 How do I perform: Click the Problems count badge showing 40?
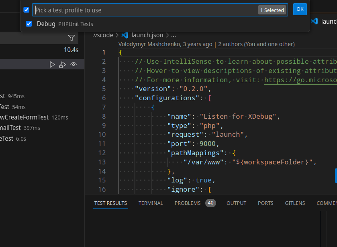coord(210,203)
